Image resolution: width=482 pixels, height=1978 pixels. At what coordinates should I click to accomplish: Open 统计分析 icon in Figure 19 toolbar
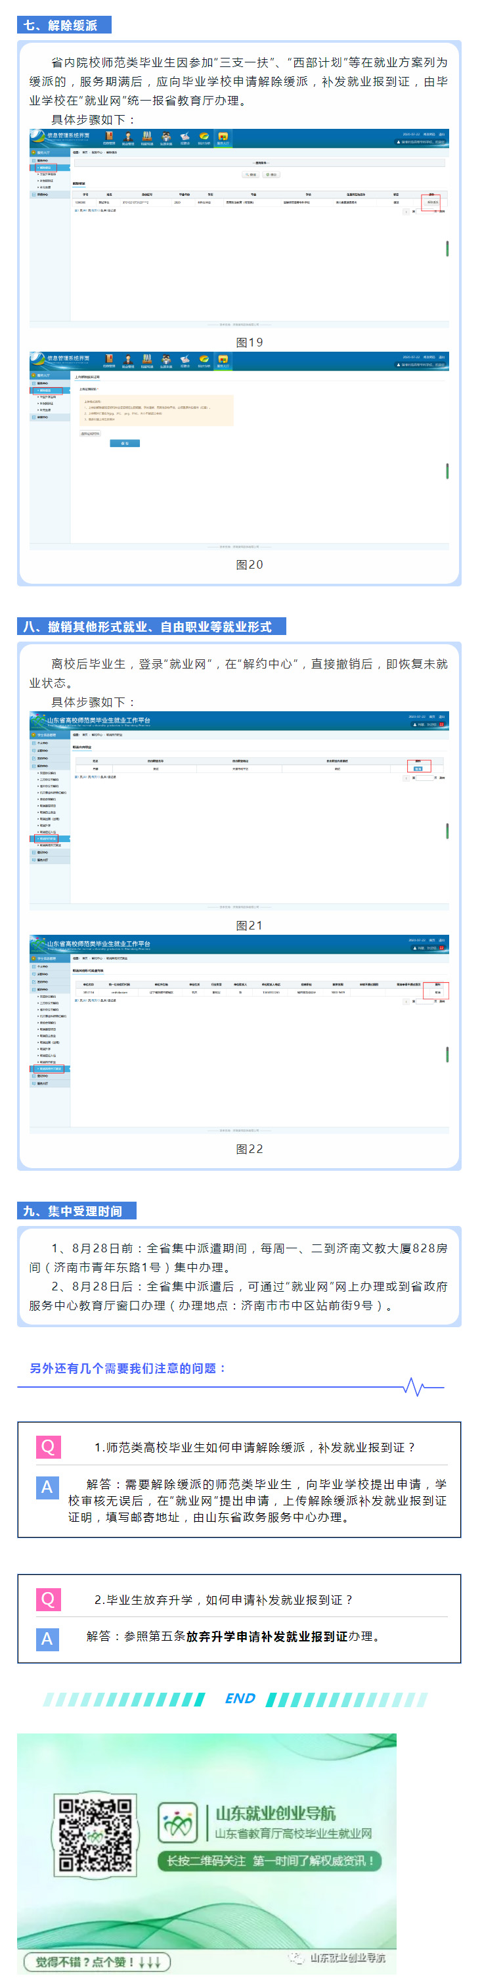[x=204, y=138]
